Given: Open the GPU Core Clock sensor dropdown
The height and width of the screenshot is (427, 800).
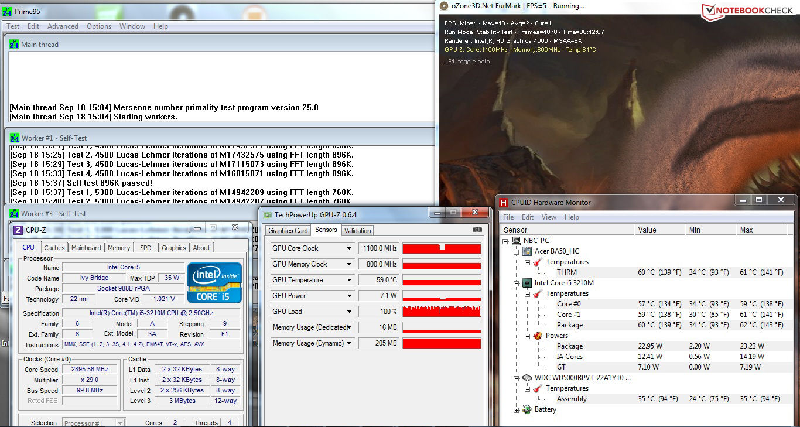Looking at the screenshot, I should click(x=350, y=248).
